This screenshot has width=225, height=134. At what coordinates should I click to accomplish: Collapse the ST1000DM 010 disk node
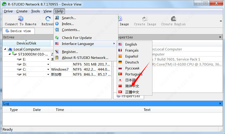click(9, 54)
